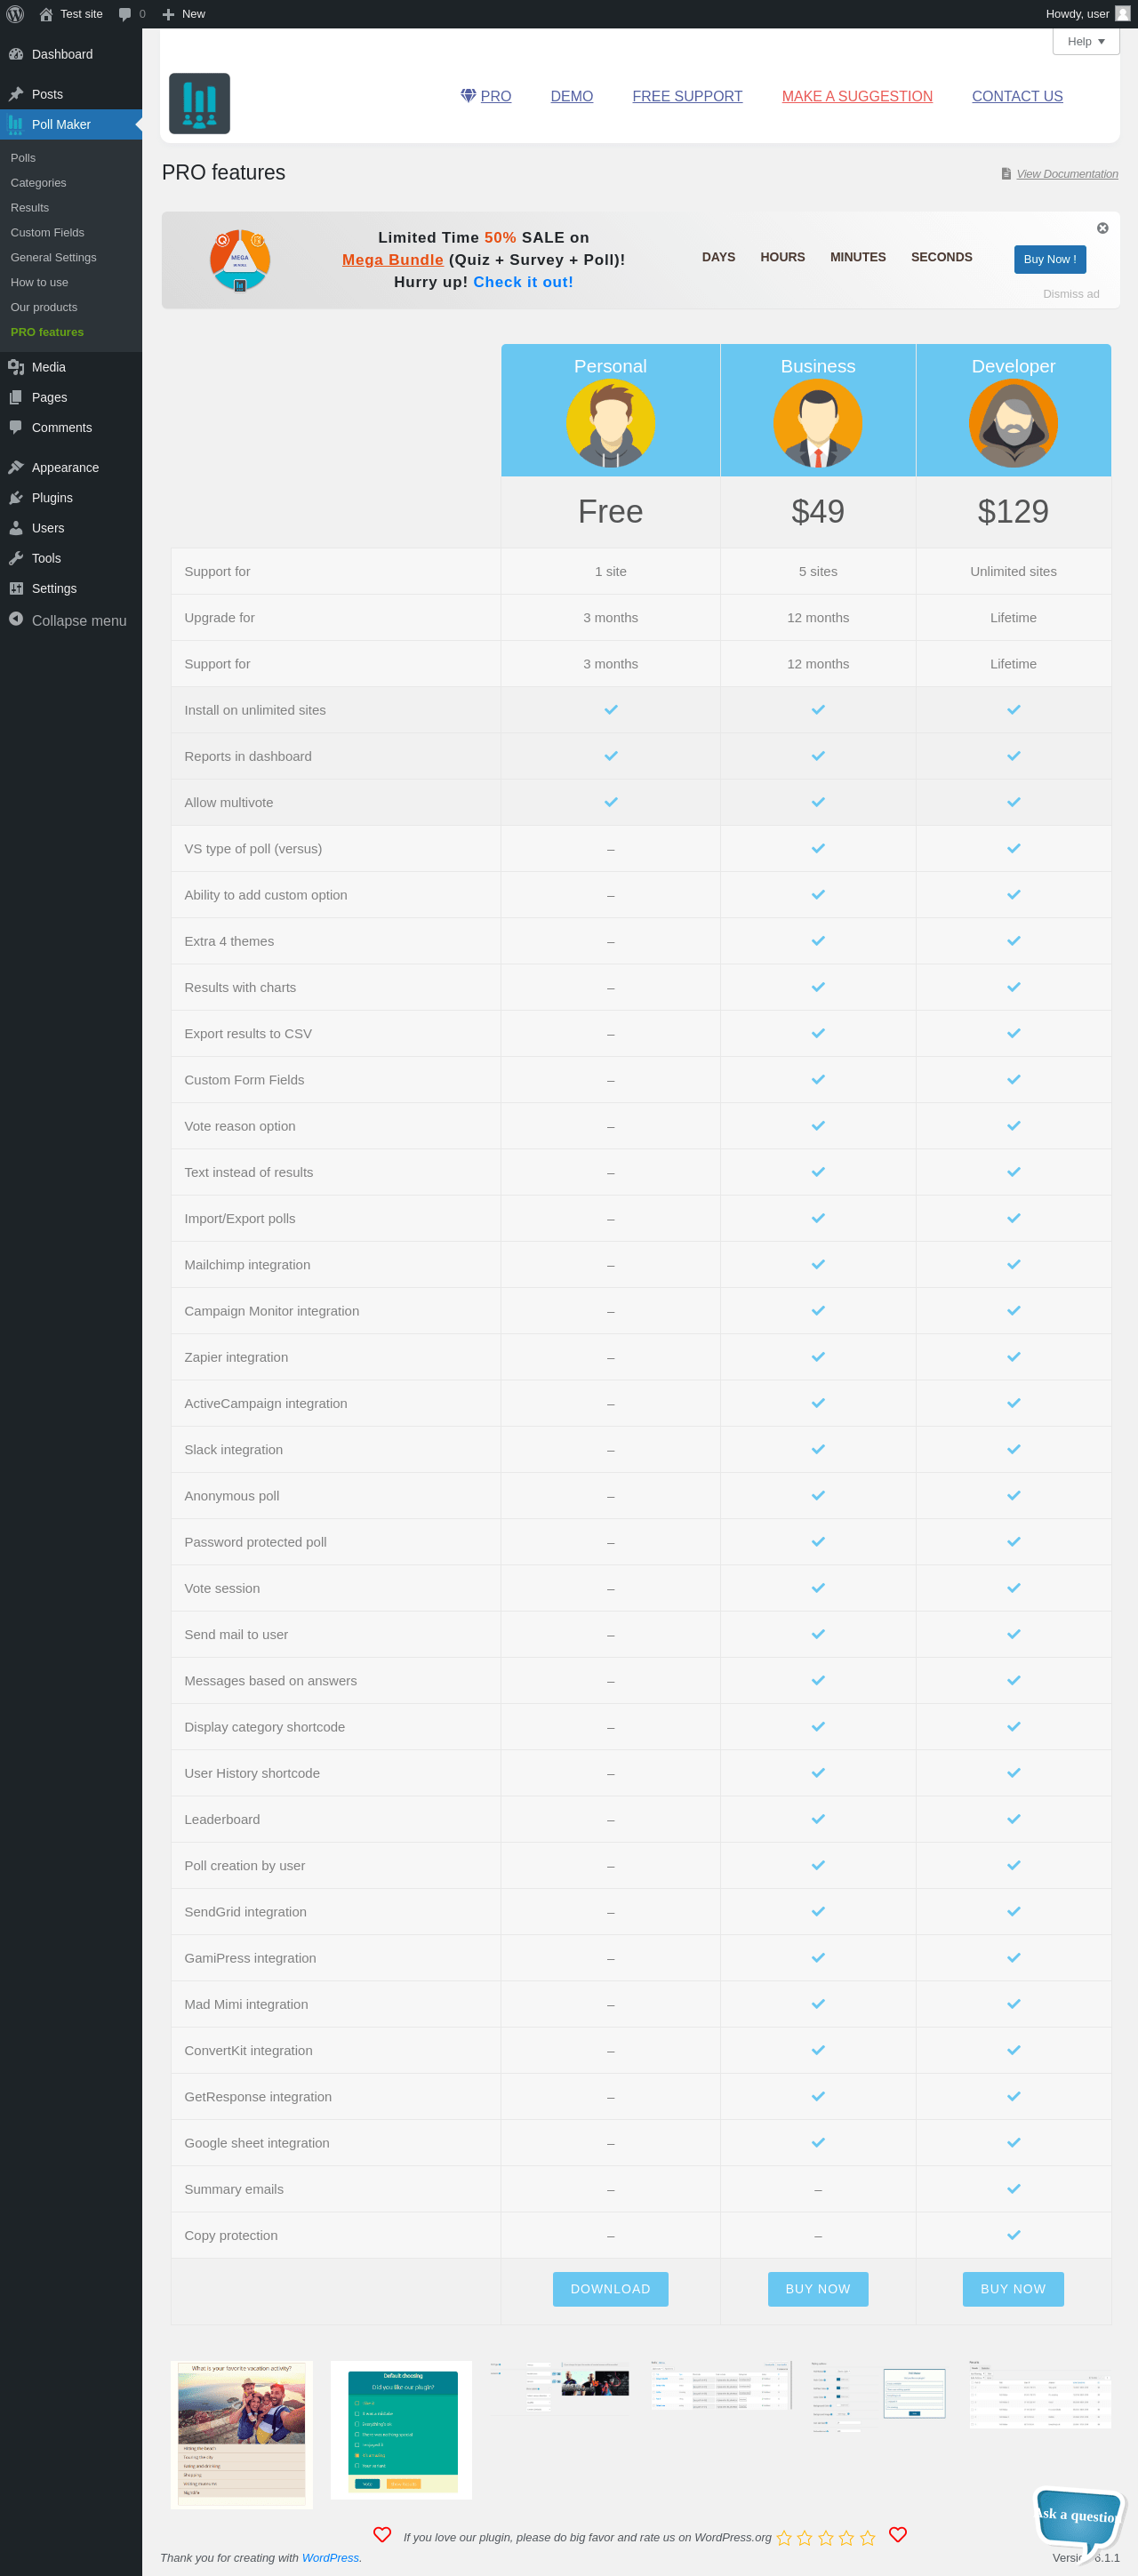Click the WordPress logo in admin bar
This screenshot has width=1138, height=2576.
tap(15, 14)
